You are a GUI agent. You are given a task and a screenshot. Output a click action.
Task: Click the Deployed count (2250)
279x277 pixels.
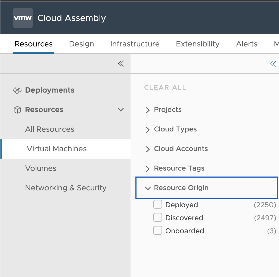pos(265,205)
